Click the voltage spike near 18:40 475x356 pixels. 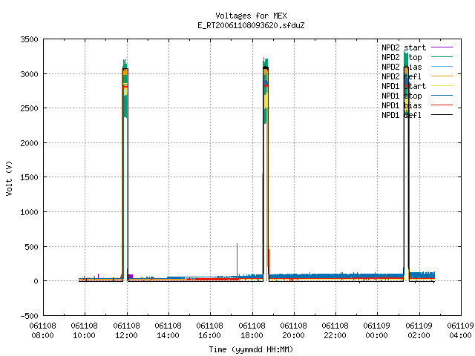(266, 170)
